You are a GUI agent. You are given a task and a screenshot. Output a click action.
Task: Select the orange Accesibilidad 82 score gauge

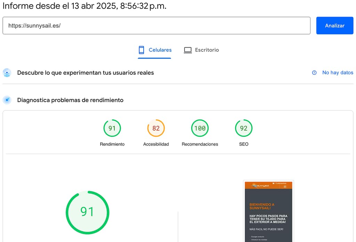pos(156,128)
